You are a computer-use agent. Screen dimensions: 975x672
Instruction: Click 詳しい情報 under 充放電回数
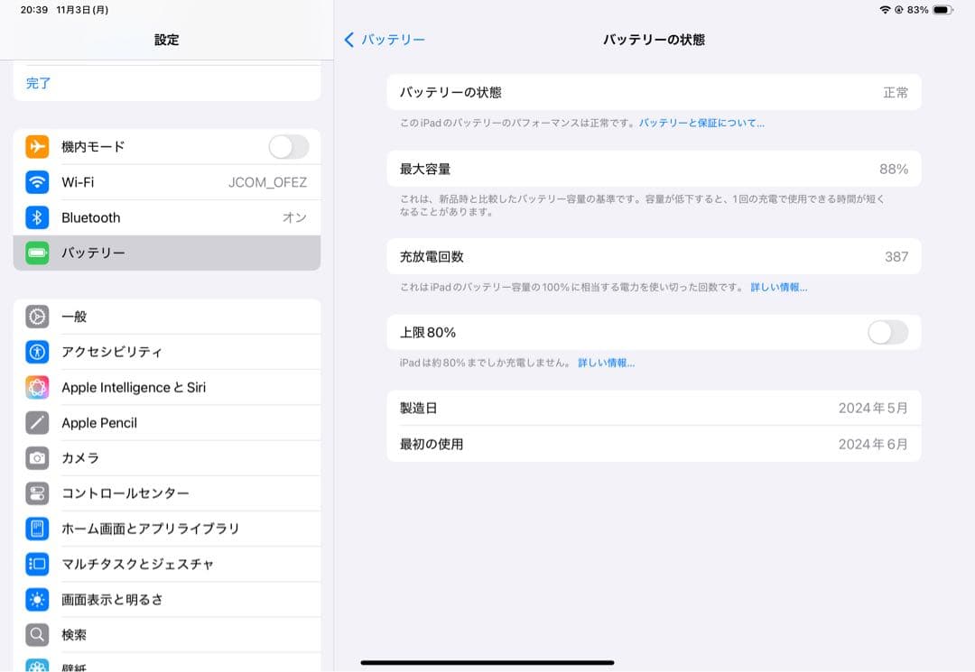click(x=777, y=287)
